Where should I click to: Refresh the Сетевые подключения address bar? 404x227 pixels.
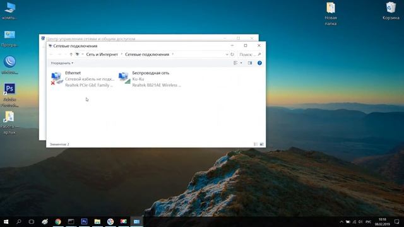point(232,54)
